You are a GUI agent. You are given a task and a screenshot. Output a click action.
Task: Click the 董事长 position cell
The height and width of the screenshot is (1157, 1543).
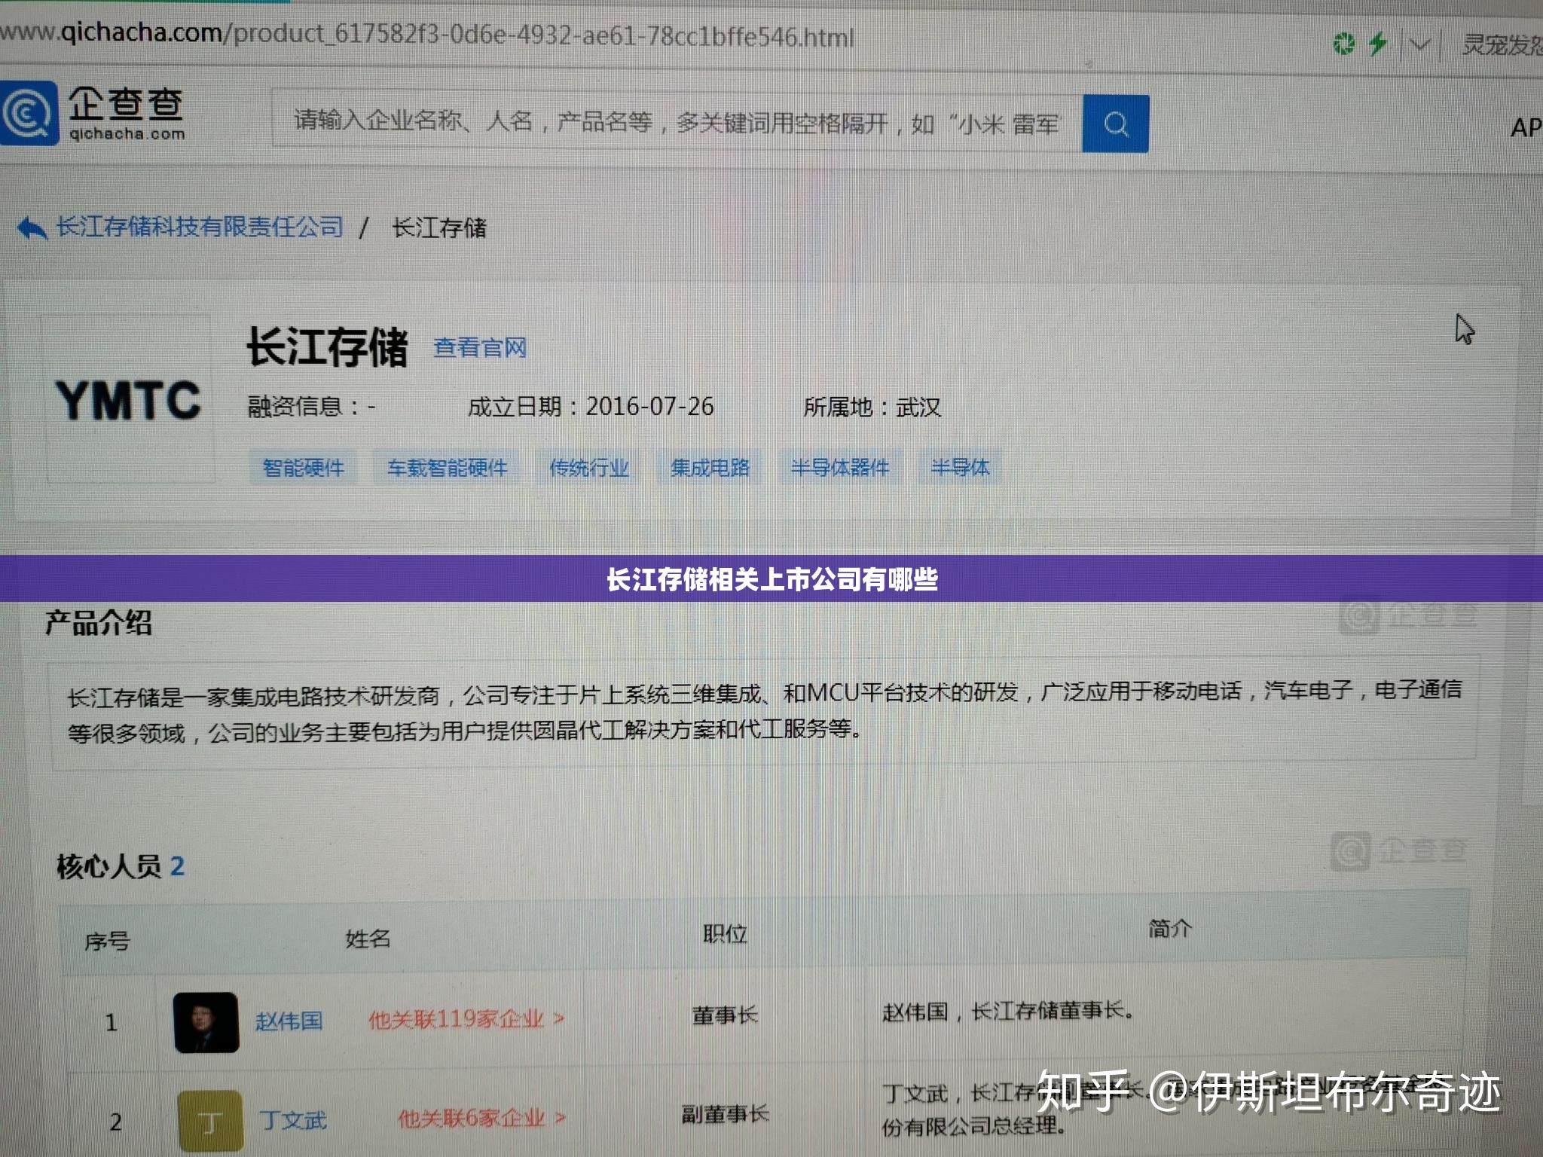pyautogui.click(x=725, y=1015)
